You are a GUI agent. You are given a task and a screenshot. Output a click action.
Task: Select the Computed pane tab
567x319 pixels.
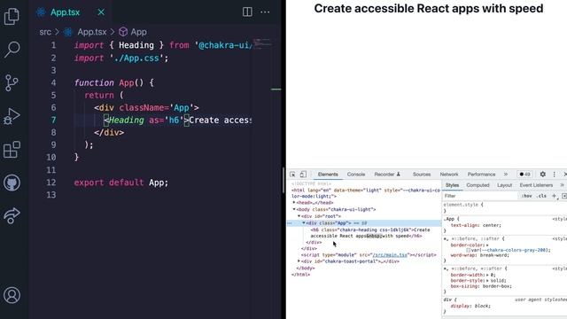point(478,185)
